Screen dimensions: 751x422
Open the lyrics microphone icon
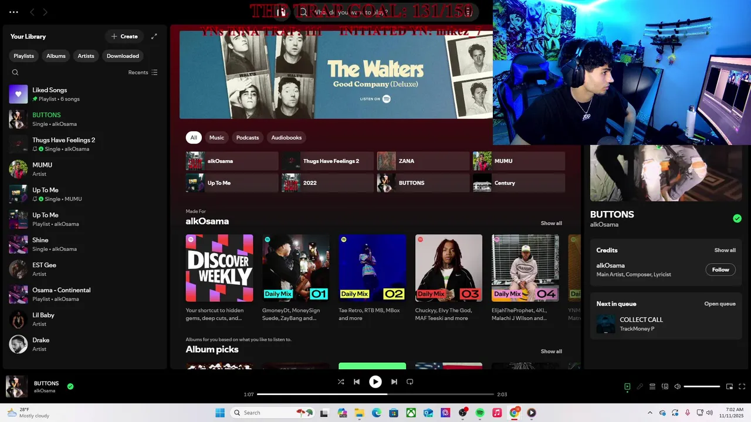tap(640, 386)
